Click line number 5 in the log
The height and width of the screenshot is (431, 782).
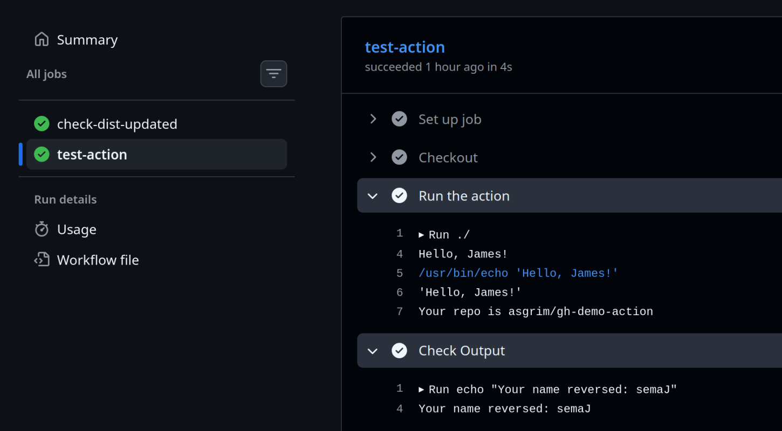(x=400, y=273)
